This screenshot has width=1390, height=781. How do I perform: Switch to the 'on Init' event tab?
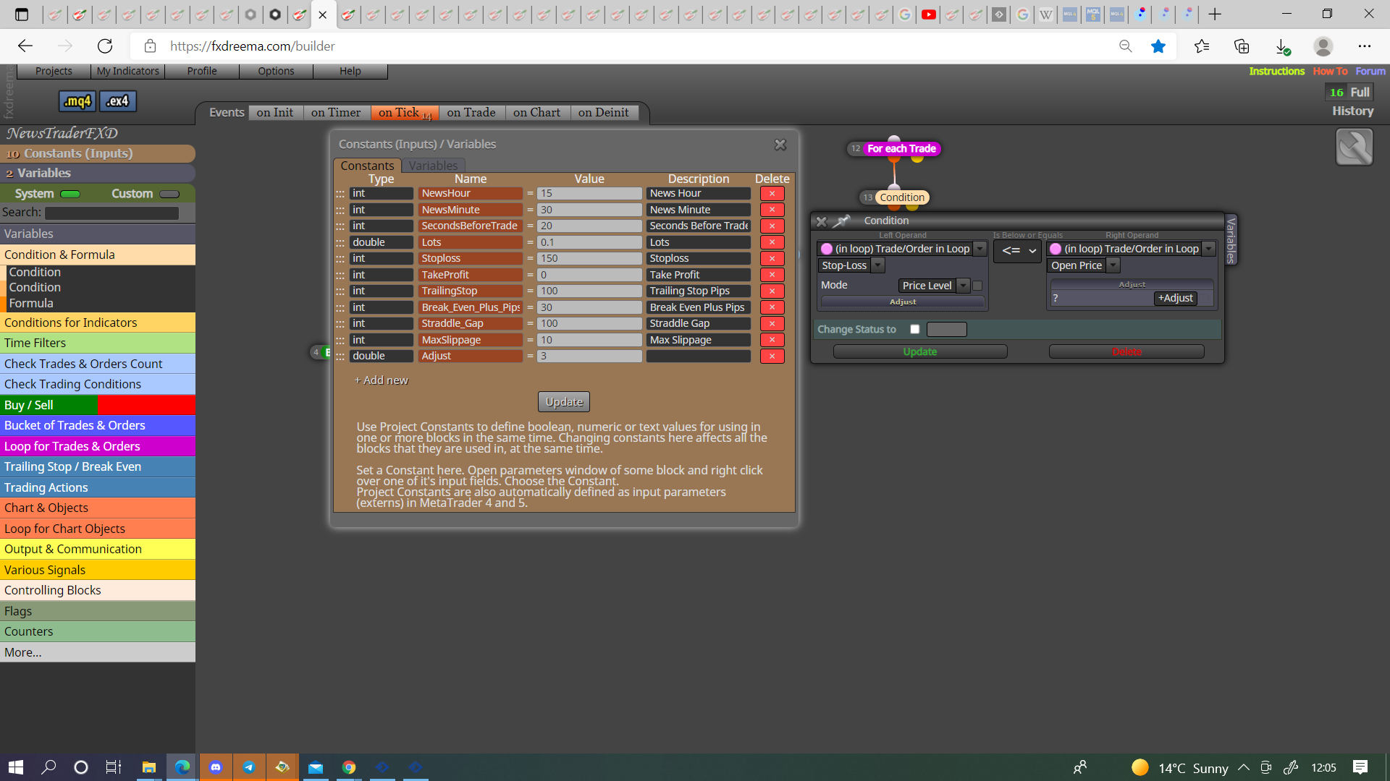(274, 113)
